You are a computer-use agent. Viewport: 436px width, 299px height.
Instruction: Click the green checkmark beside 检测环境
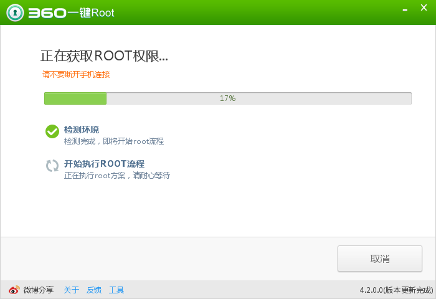(52, 131)
